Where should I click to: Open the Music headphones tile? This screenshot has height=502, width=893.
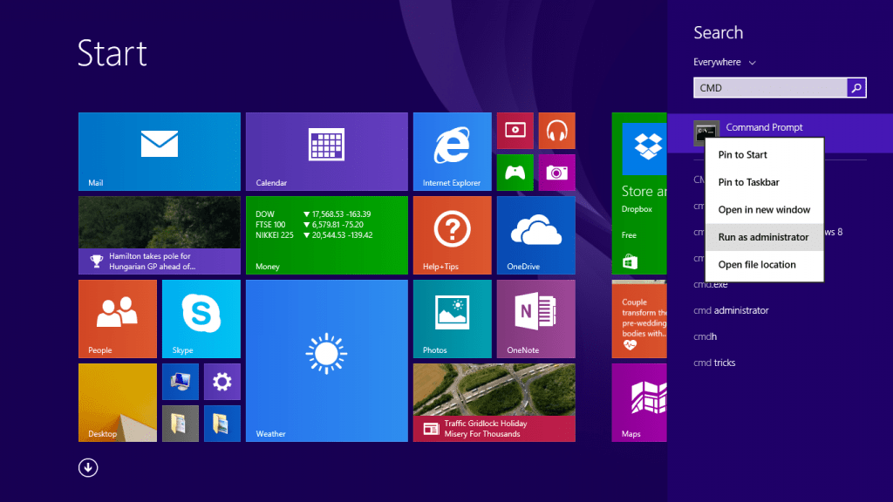pos(557,131)
